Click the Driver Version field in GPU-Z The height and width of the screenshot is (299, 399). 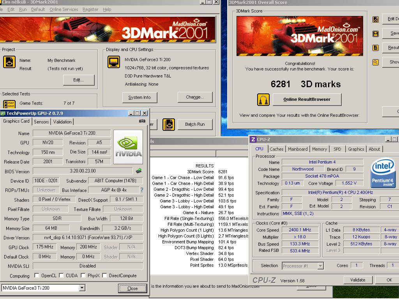pyautogui.click(x=88, y=237)
